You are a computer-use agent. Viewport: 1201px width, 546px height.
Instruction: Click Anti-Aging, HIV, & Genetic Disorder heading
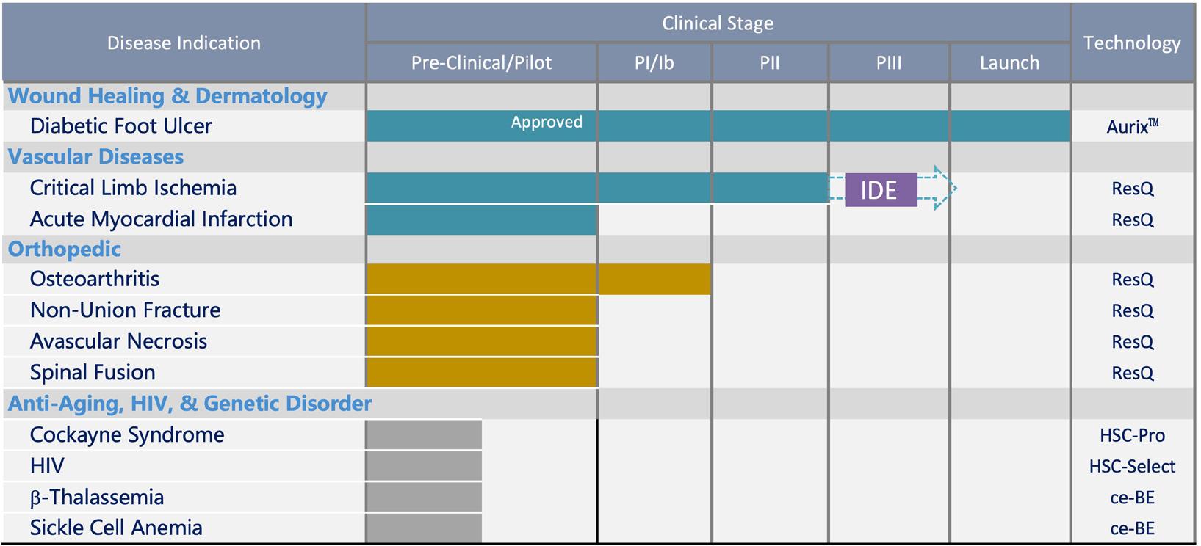click(x=190, y=404)
